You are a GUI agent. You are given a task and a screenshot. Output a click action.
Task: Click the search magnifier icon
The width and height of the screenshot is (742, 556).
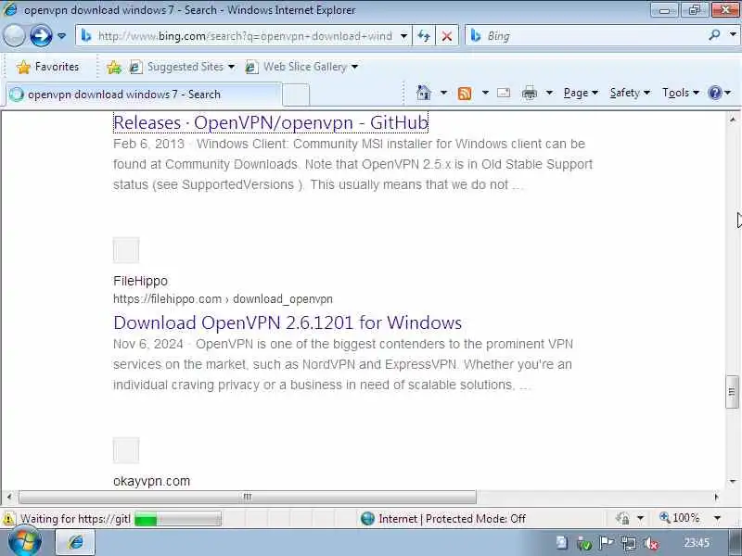coord(714,35)
